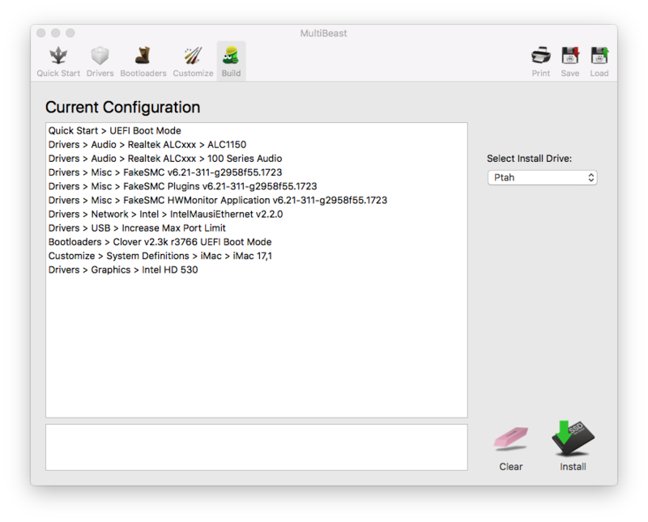Click the MultiBeast window title
The height and width of the screenshot is (522, 648).
(323, 33)
